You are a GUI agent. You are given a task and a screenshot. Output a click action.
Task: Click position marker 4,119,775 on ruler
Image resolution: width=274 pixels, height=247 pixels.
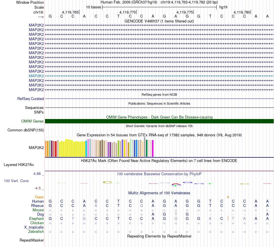185,12
